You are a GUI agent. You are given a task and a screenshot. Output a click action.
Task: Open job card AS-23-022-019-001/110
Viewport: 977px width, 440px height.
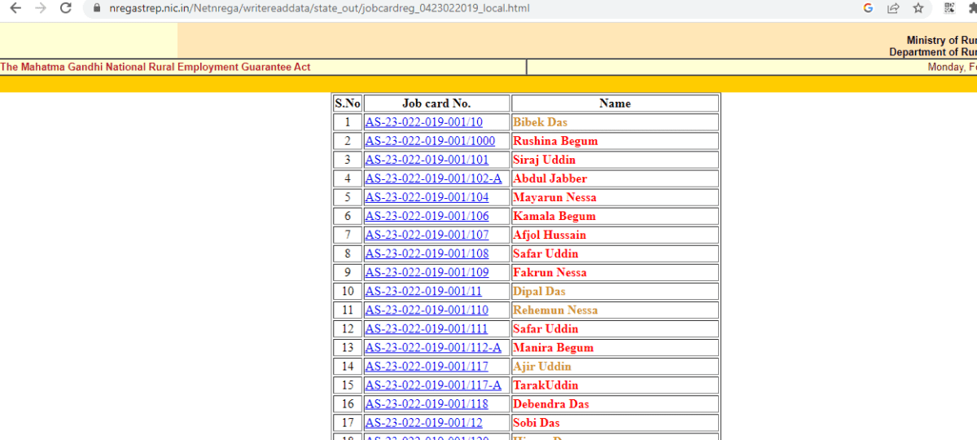click(x=427, y=310)
